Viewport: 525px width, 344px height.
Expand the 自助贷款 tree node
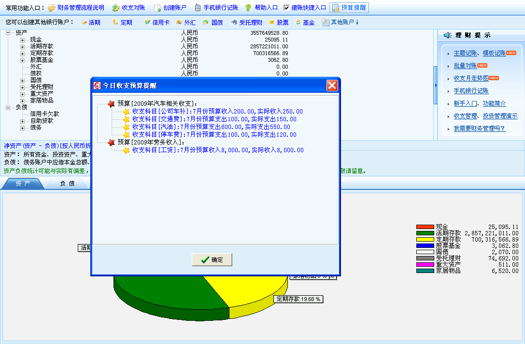(22, 121)
